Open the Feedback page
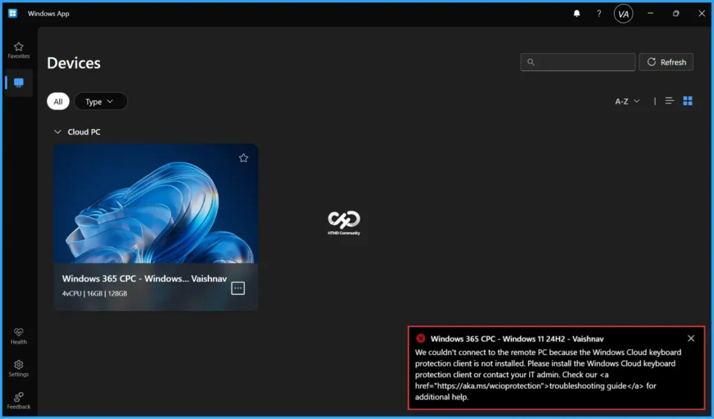Image resolution: width=714 pixels, height=419 pixels. click(x=19, y=400)
